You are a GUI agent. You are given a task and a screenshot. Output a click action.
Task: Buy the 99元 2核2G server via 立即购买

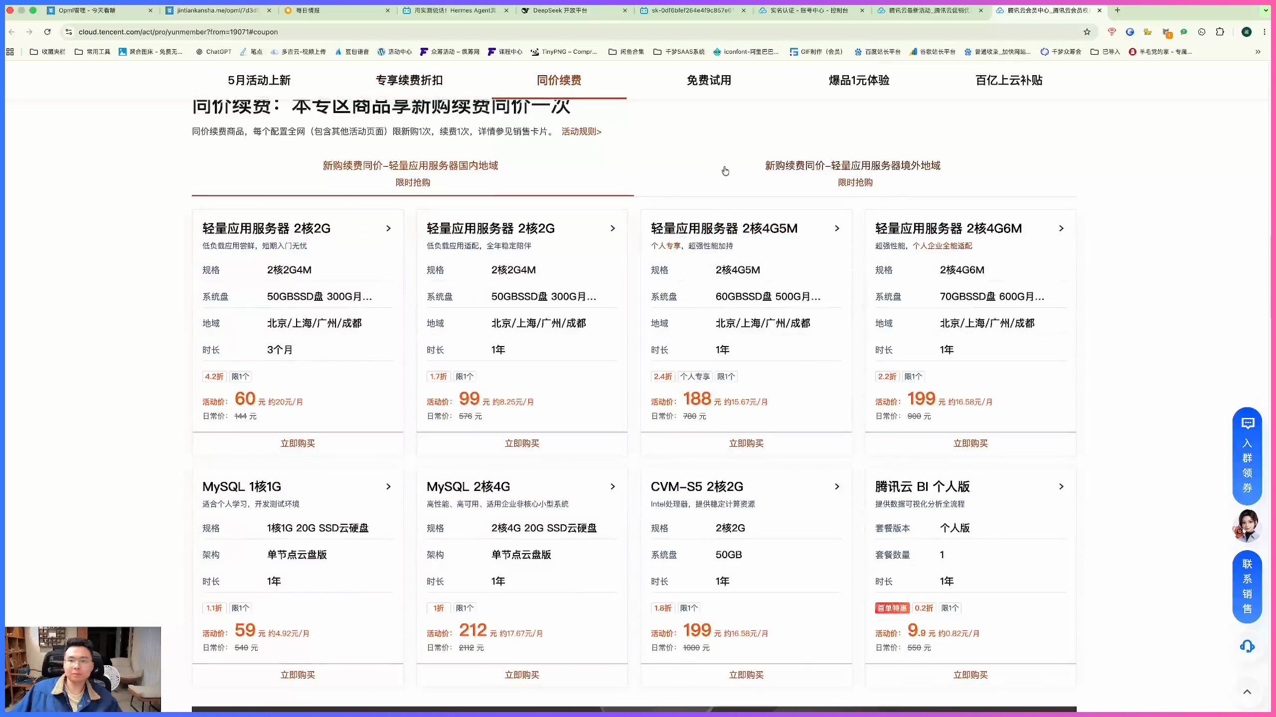click(x=522, y=443)
